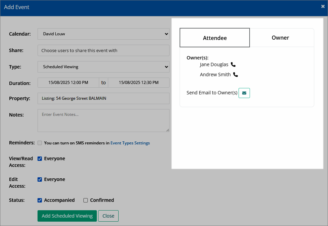This screenshot has height=226, width=328.
Task: Open the Calendar dropdown showing David Louw
Action: 104,34
